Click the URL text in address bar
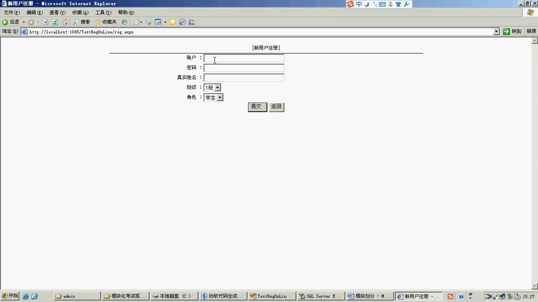The height and width of the screenshot is (302, 538). point(82,32)
